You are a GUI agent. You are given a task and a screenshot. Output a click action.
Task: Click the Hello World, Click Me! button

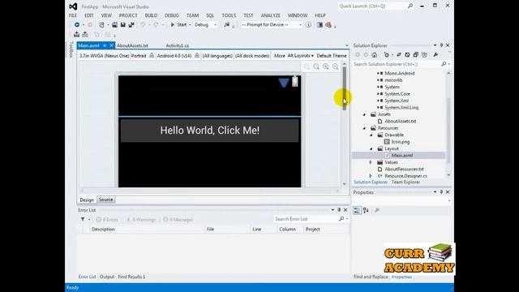(x=209, y=131)
